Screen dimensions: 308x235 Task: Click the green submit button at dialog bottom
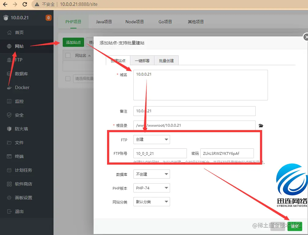click(x=295, y=226)
